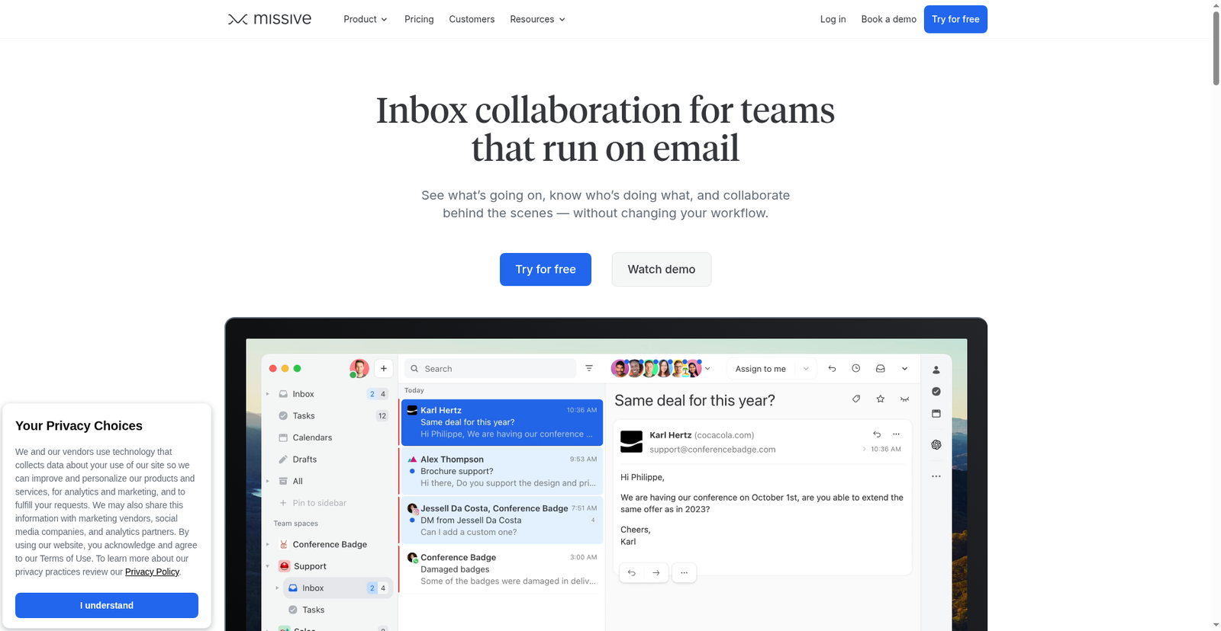
Task: Click the Missive logo in header
Action: click(269, 19)
